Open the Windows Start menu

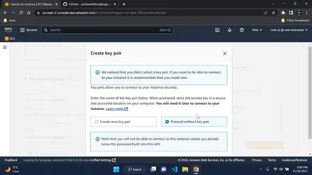[x=116, y=169]
